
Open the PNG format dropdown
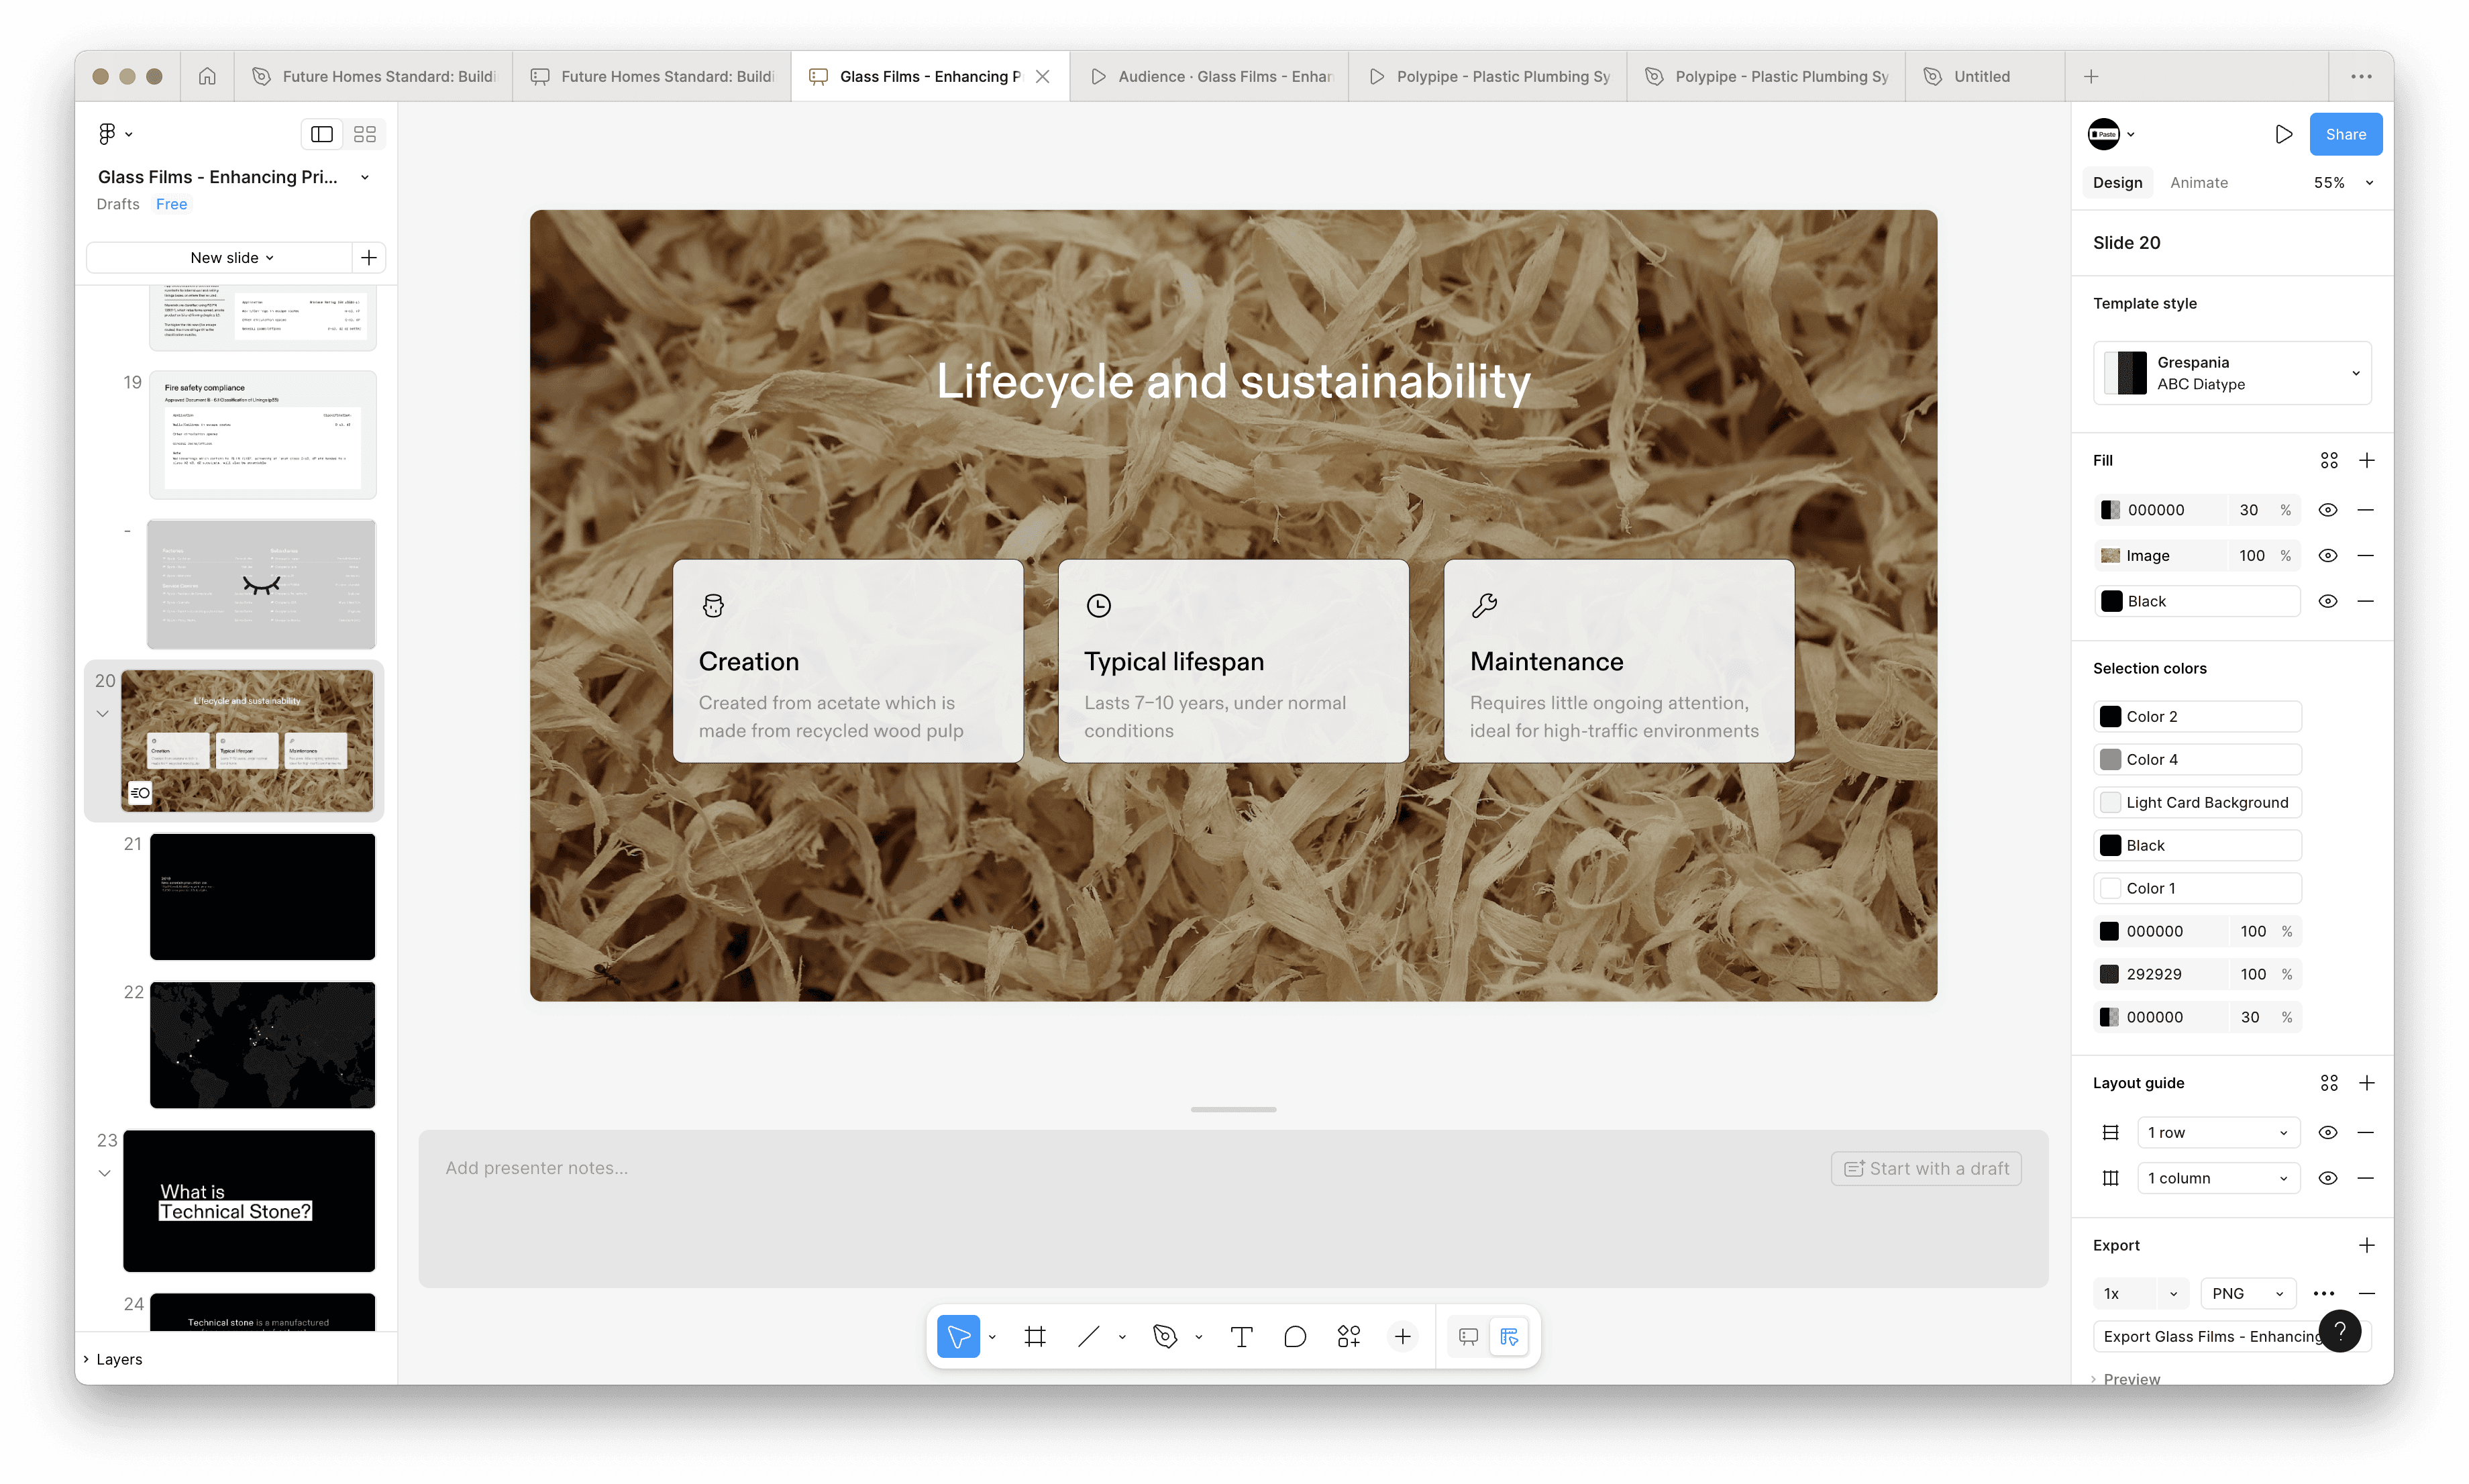(x=2247, y=1294)
